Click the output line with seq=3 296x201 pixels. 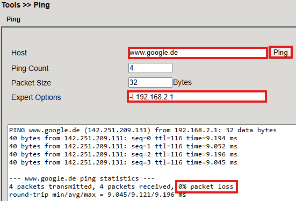pos(123,162)
